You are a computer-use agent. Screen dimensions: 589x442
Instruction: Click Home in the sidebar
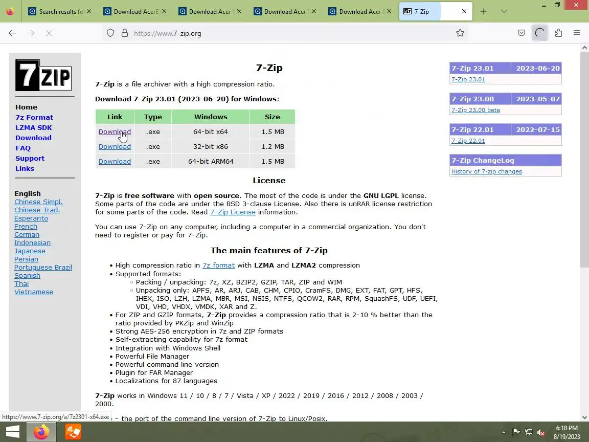[26, 107]
